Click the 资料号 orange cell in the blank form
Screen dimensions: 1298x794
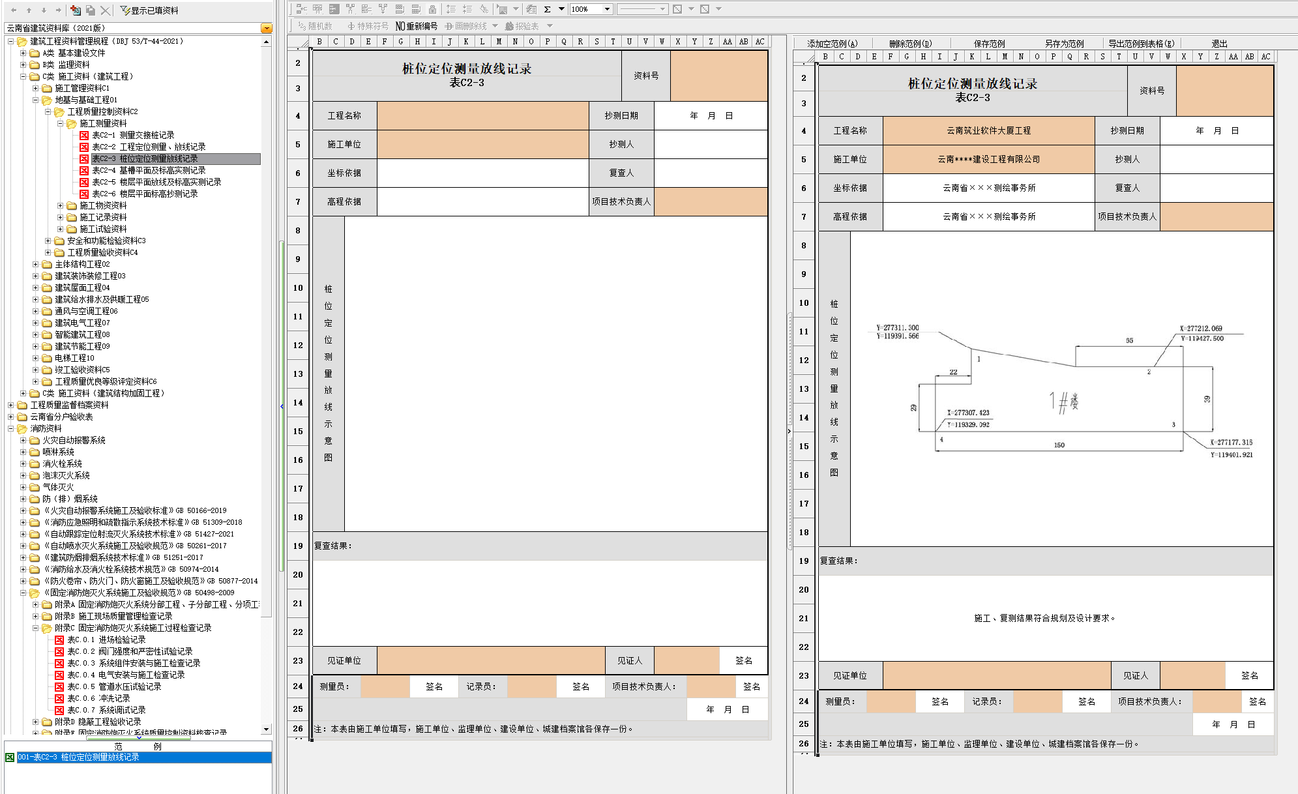coord(718,76)
